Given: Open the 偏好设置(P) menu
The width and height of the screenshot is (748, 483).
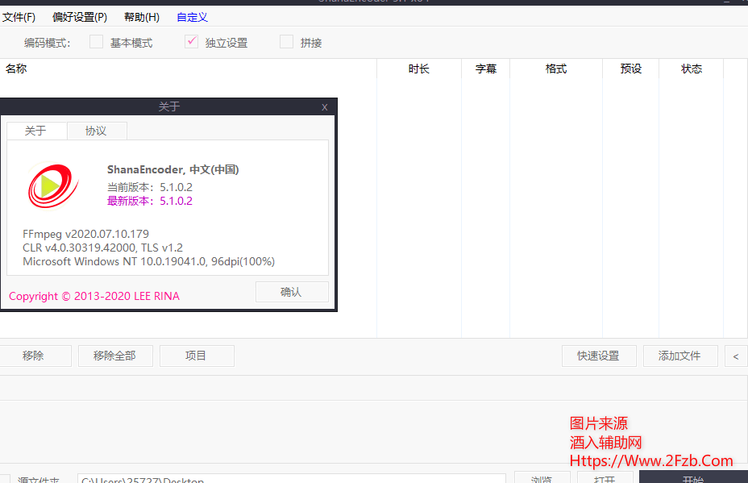Looking at the screenshot, I should (x=80, y=17).
